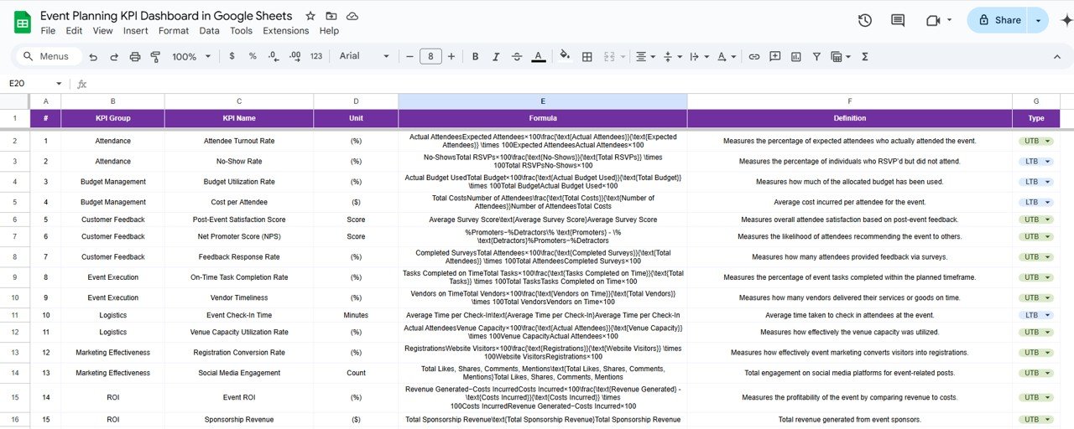Open text wrapping dropdown
The height and width of the screenshot is (429, 1074).
click(698, 56)
